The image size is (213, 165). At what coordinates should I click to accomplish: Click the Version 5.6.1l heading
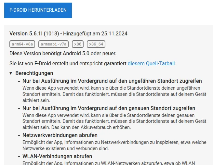[x=26, y=33]
